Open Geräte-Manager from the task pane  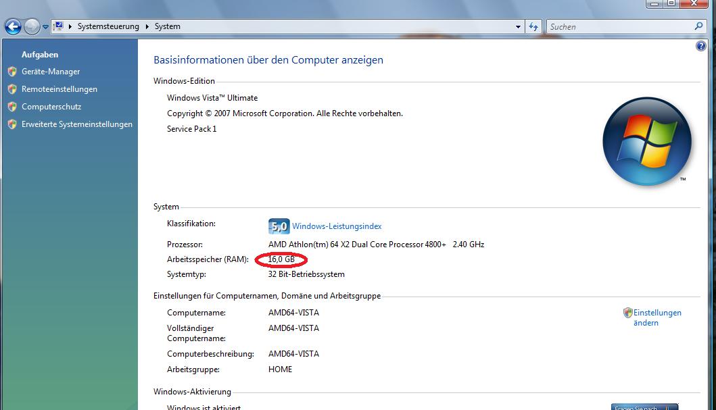51,72
